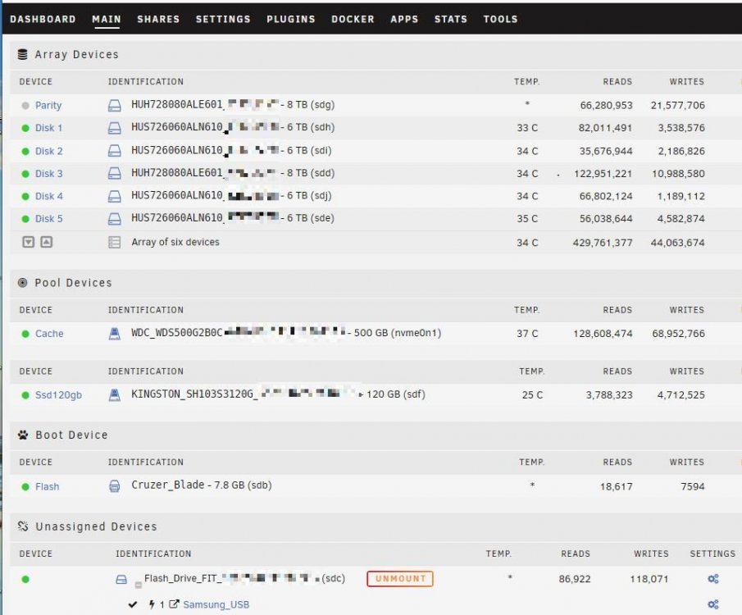Screen dimensions: 742x615
Task: Click the Cache NVMe drive icon
Action: [115, 334]
